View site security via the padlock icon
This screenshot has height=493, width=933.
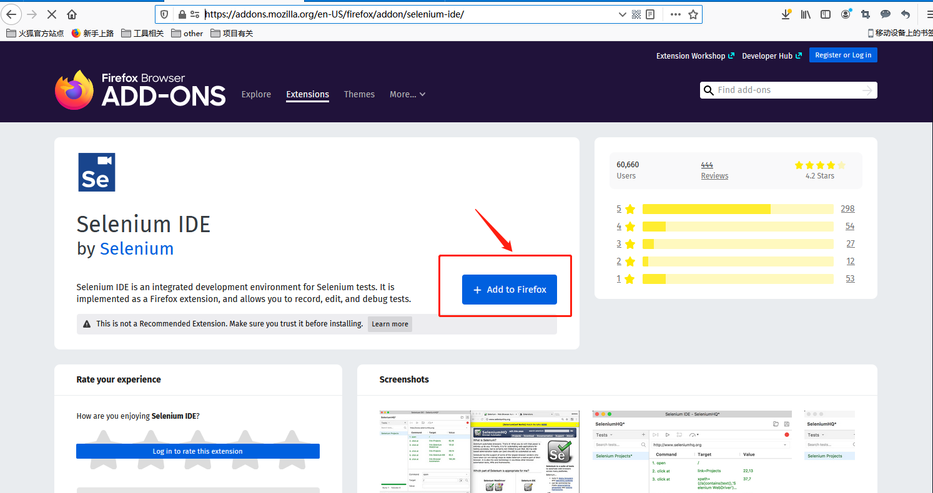(182, 14)
